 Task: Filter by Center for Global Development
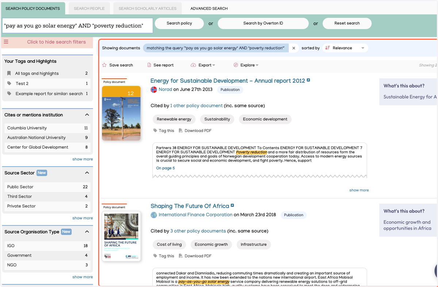[x=47, y=147]
